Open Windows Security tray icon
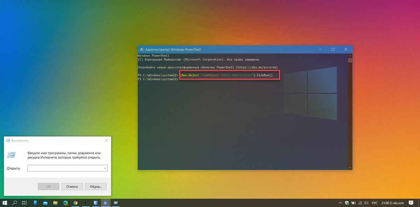 click(x=347, y=203)
